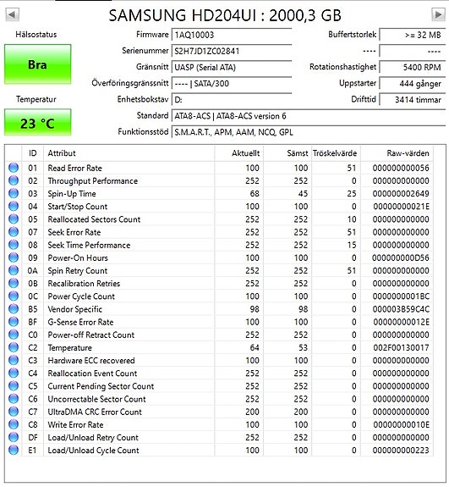Select the Read Error Rate attribute name

[74, 168]
